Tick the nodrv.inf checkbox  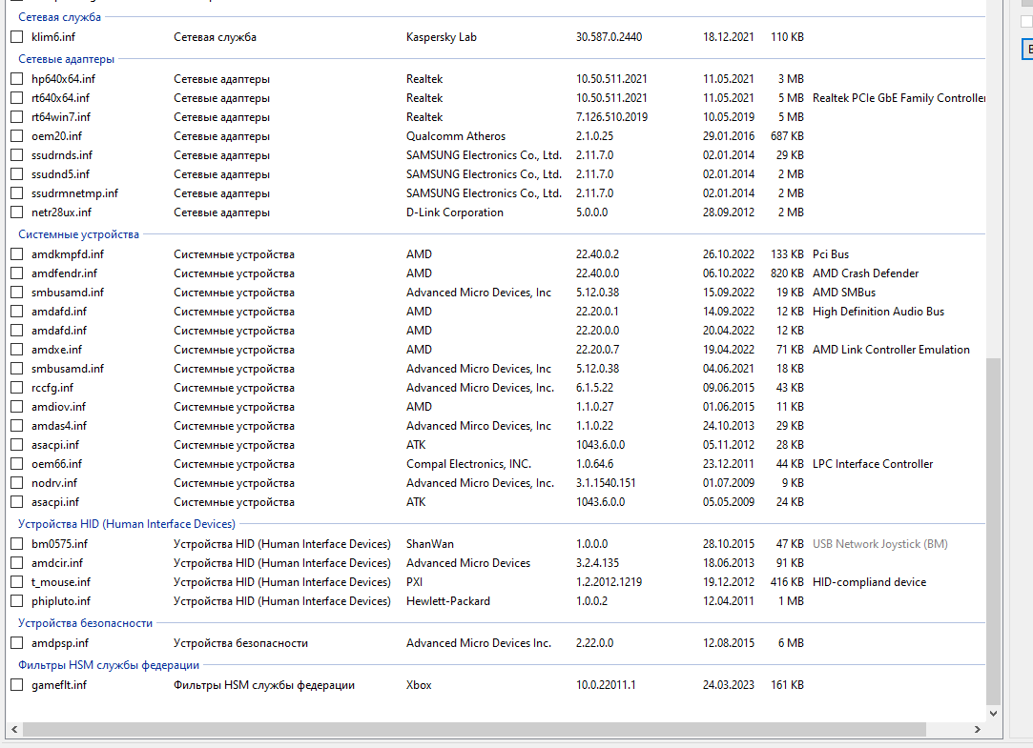pyautogui.click(x=17, y=483)
